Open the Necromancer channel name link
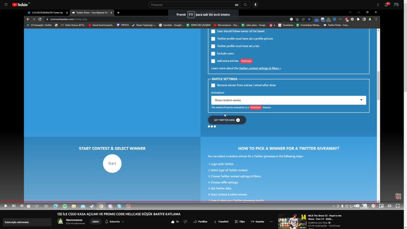This screenshot has width=407, height=229. click(74, 220)
